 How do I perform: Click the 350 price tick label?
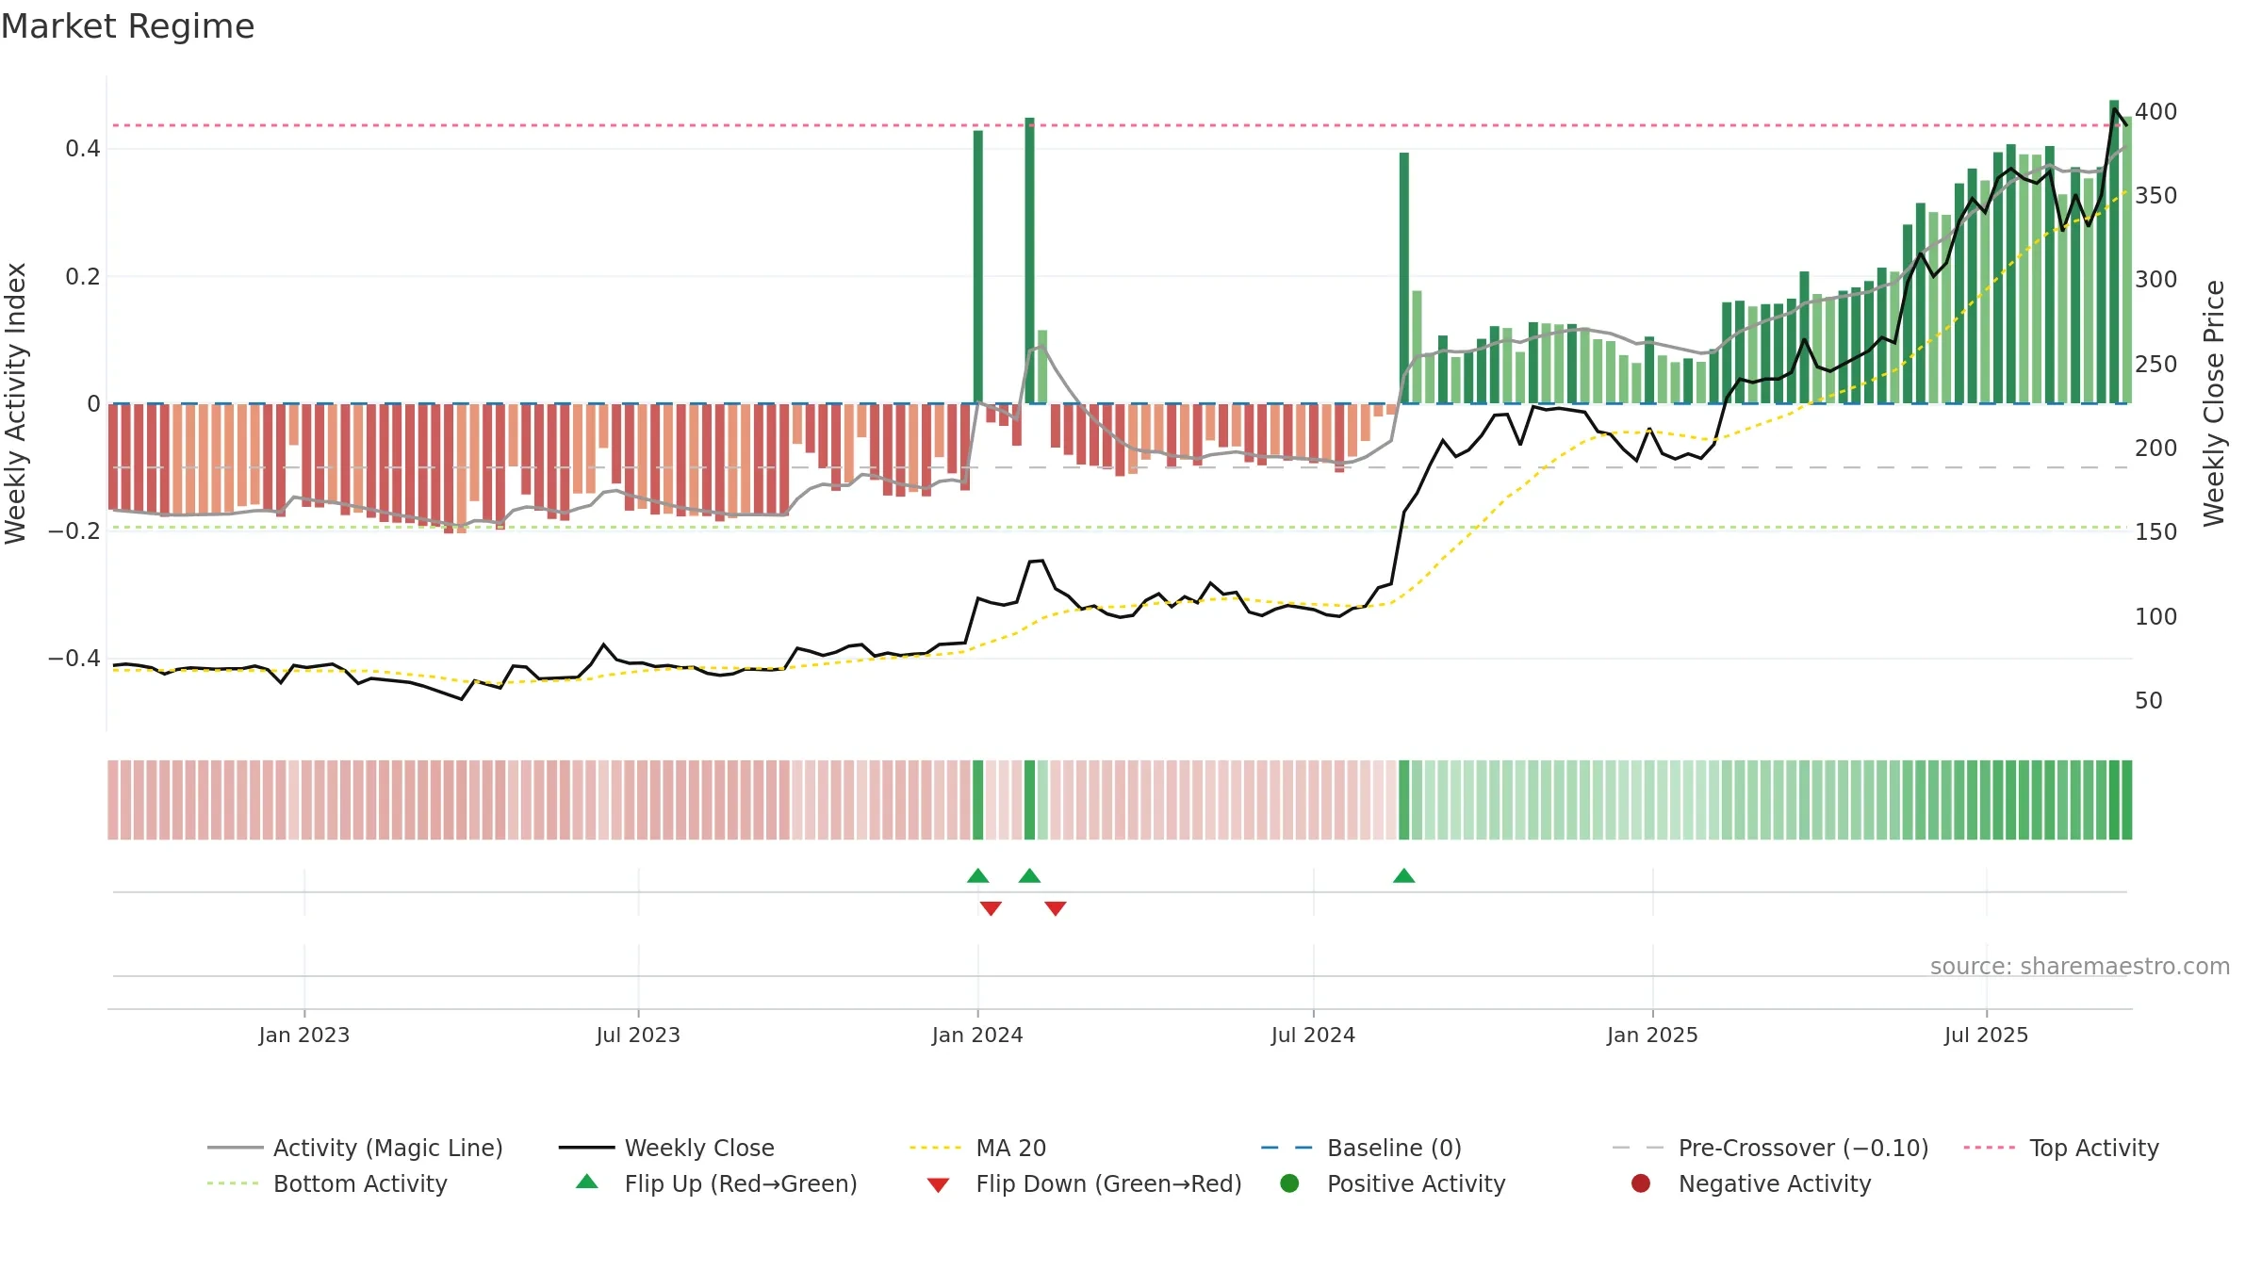click(2156, 195)
